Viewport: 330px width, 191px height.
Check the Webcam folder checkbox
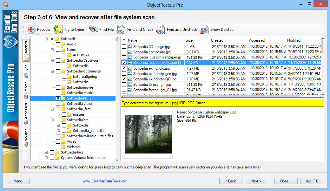coord(58,147)
